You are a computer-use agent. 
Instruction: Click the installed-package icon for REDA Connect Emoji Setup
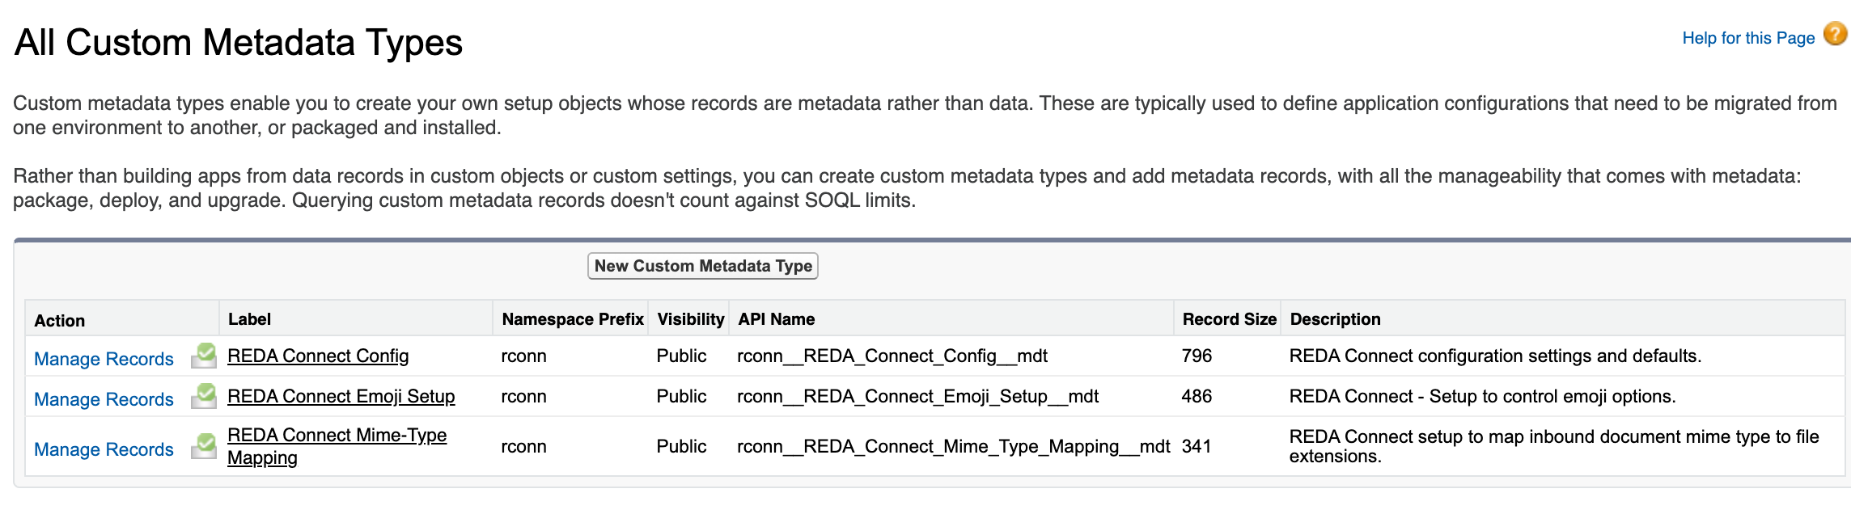pyautogui.click(x=204, y=396)
